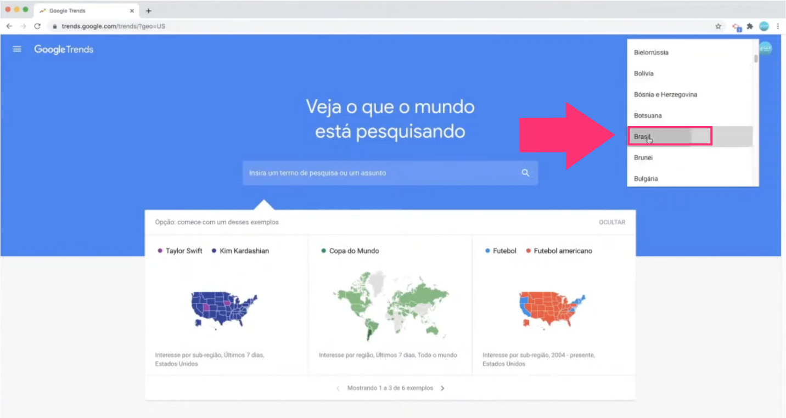
Task: Click the red extension icon with badge
Action: click(x=737, y=26)
